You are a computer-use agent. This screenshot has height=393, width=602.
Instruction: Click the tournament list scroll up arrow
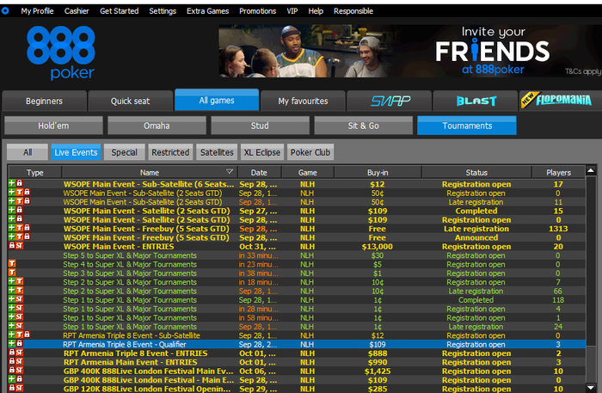pyautogui.click(x=591, y=170)
